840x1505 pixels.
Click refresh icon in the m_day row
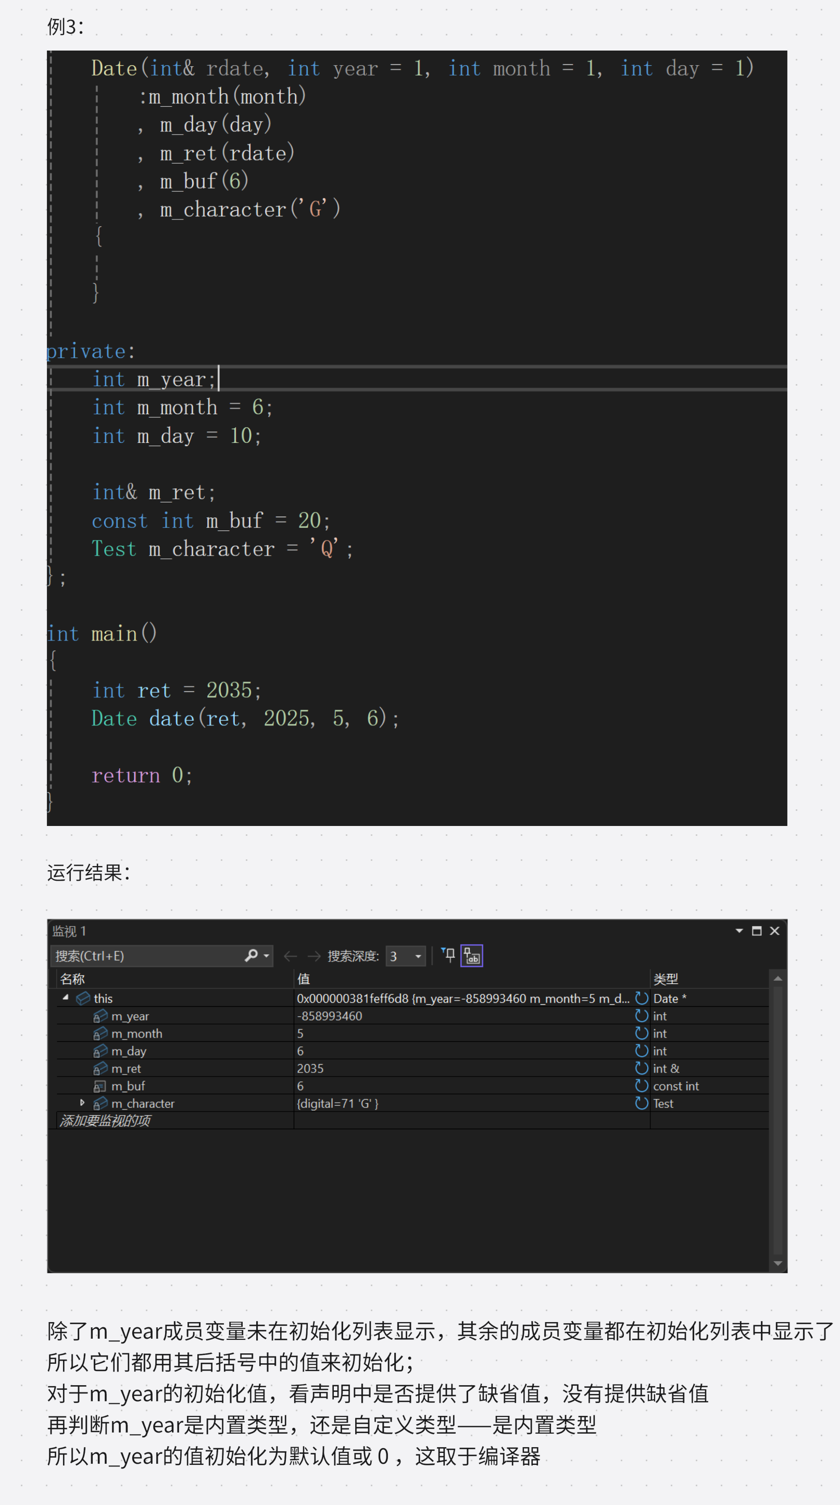(x=642, y=1051)
